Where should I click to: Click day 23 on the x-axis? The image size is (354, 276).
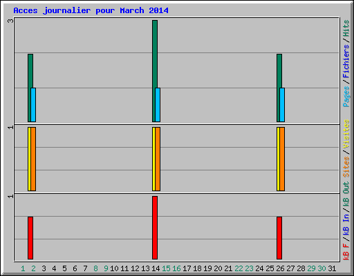point(249,268)
